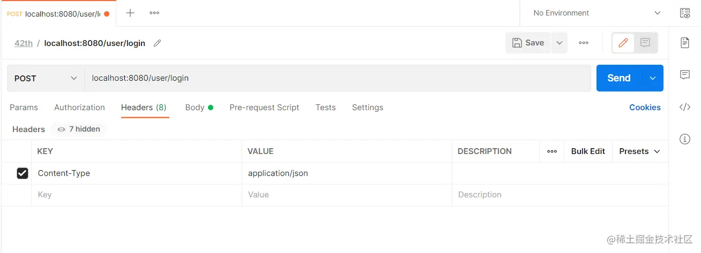Switch to comment mode icon
Screen dimensions: 701x253
(645, 43)
